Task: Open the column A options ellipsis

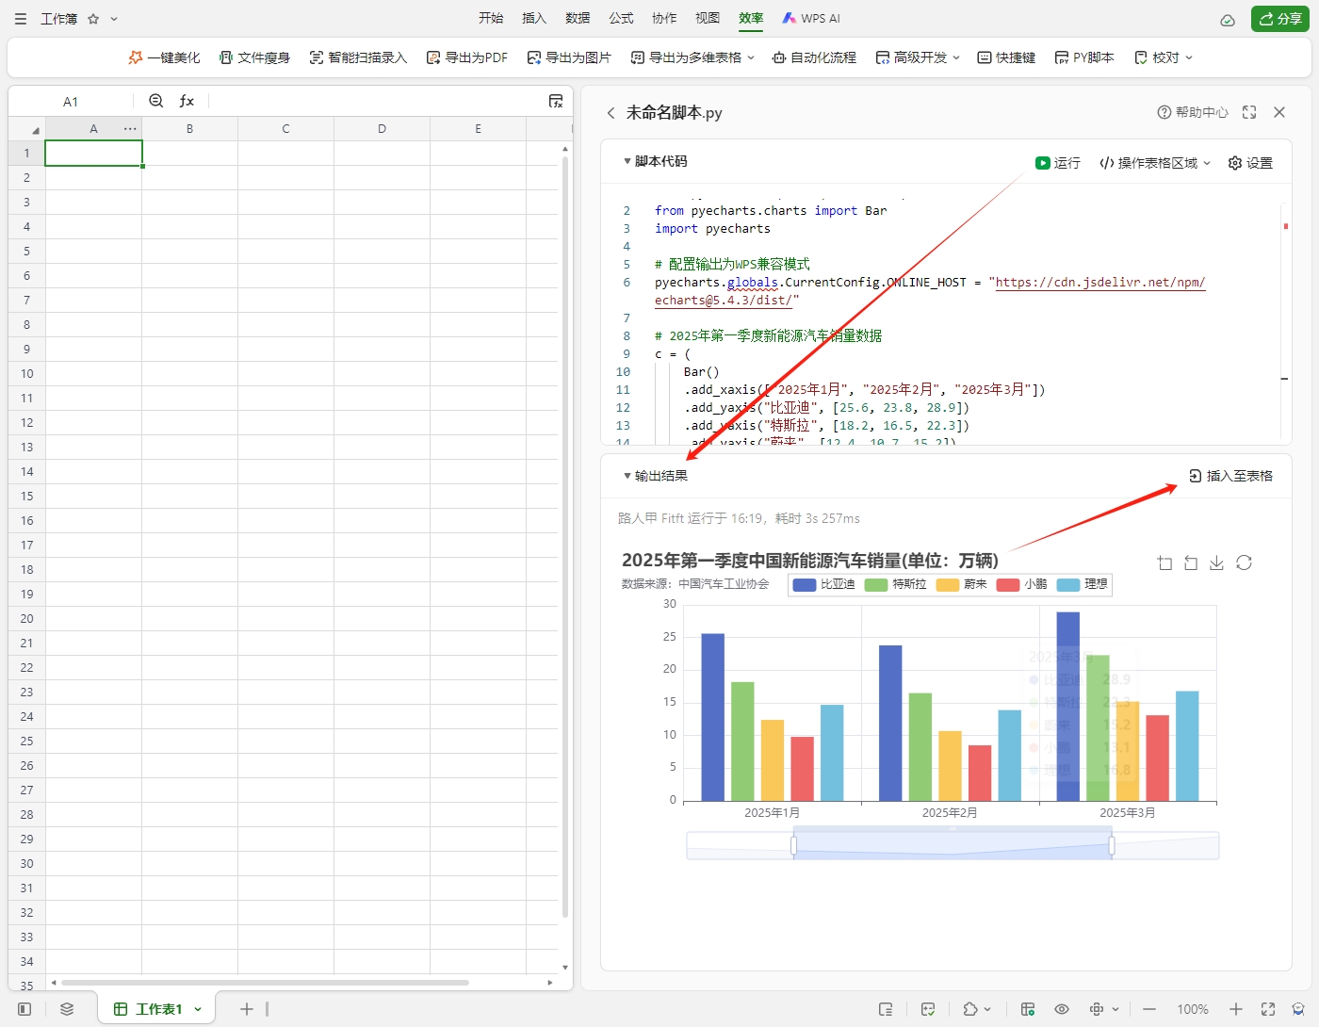Action: point(130,128)
